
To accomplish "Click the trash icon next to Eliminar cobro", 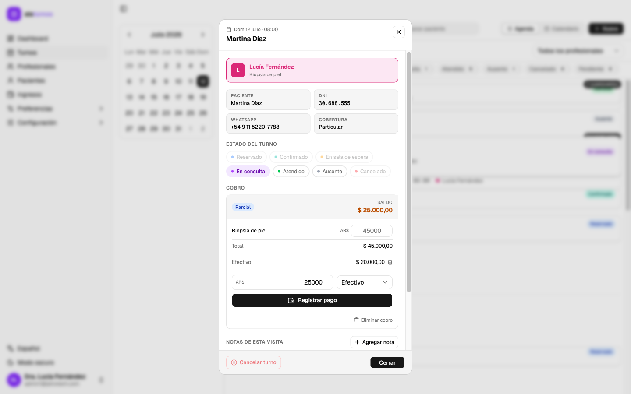I will (357, 320).
